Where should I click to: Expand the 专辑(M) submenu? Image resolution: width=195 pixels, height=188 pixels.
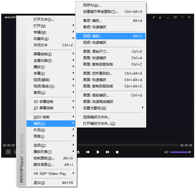51,32
